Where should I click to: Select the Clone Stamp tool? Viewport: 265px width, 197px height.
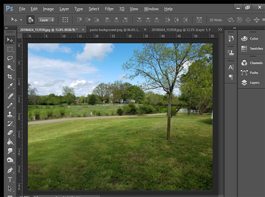pos(10,114)
